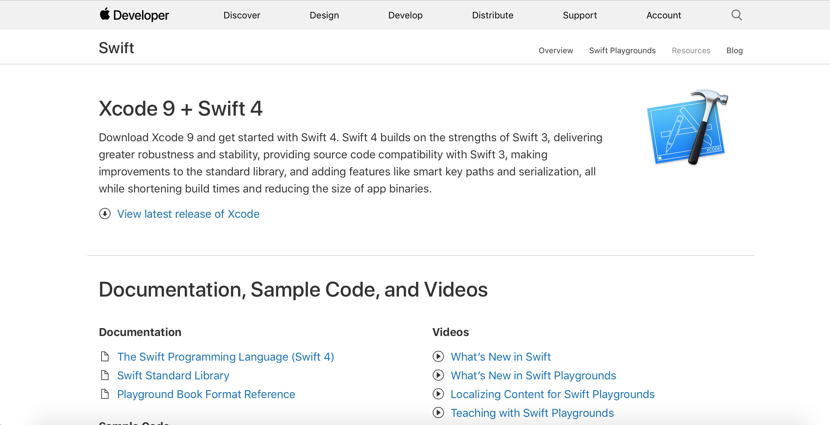Open the Swift Blog tab

tap(734, 51)
